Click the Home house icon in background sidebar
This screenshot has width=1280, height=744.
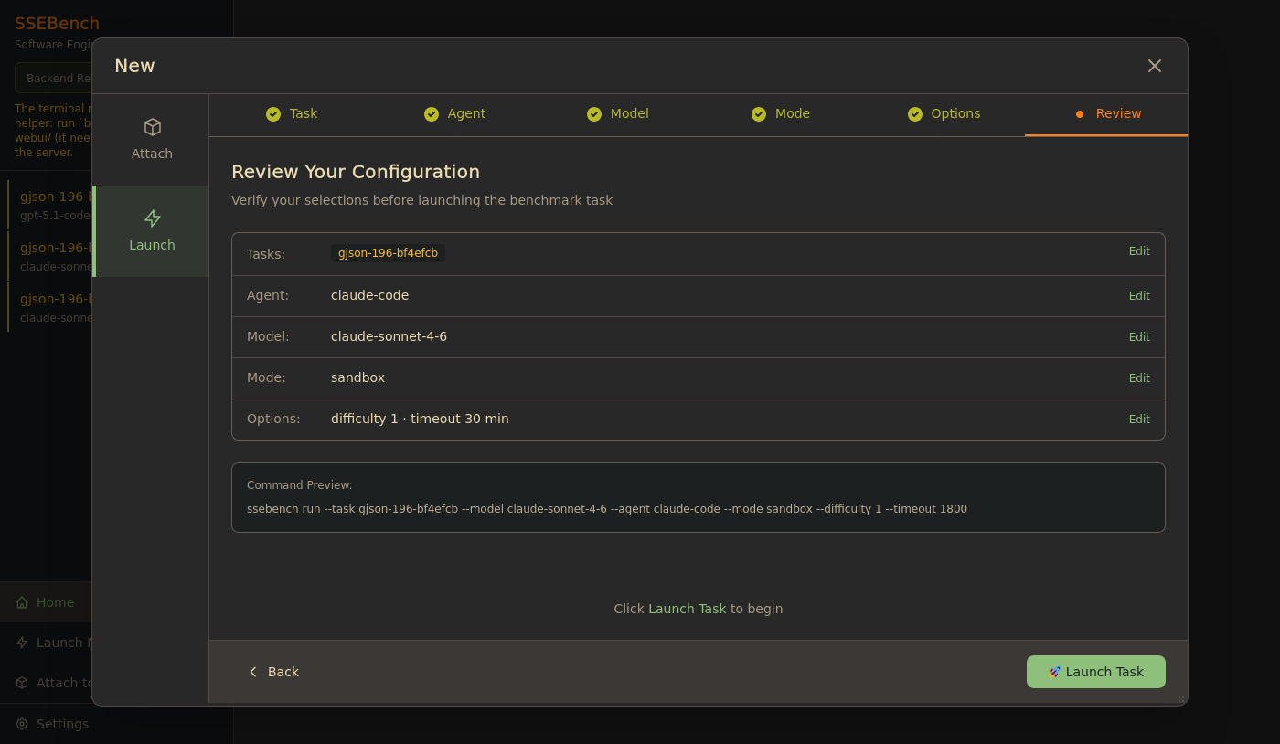(x=22, y=602)
